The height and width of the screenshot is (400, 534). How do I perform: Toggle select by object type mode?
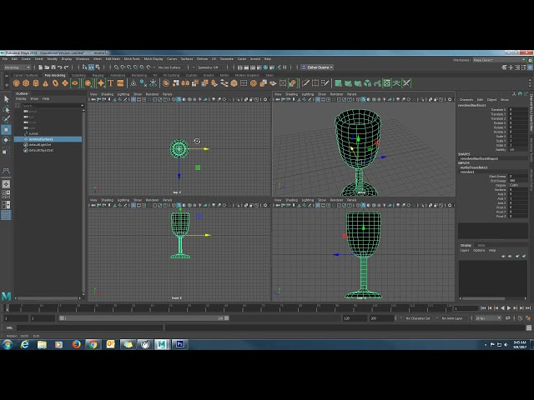(x=91, y=67)
